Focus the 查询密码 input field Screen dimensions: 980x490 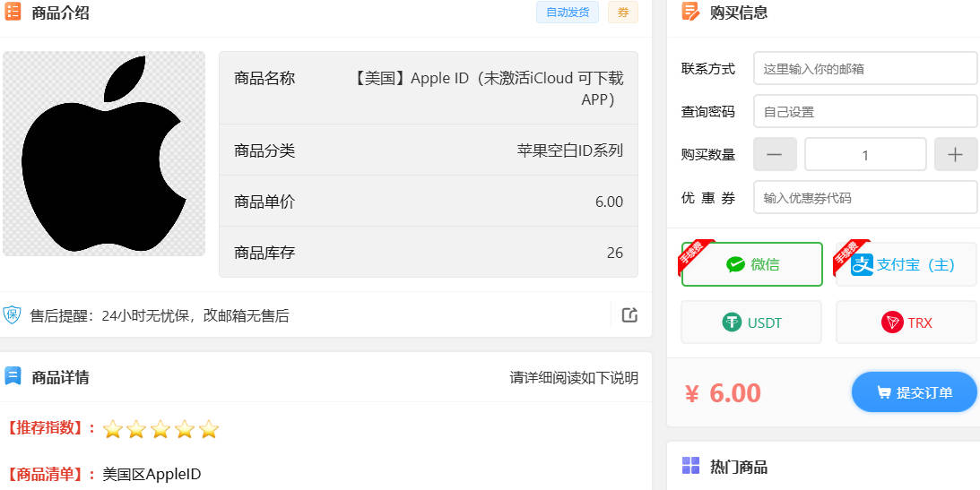[x=864, y=111]
